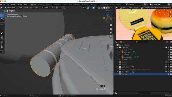Screen dimensions: 172x97
Task: Click the viewport zoom magnifier icon
Action: 111,25
